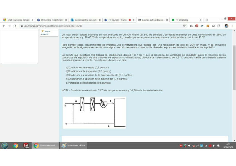Click the grey bookmark-shaped extension icon
236x166 pixels.
pyautogui.click(x=219, y=26)
